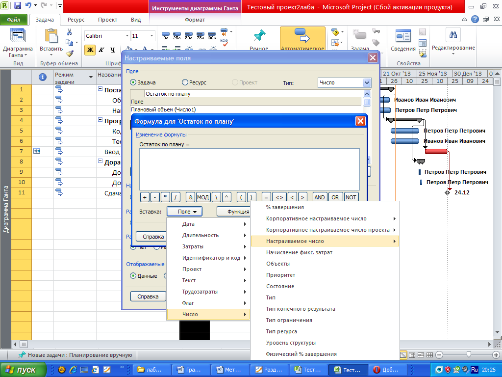Screen dimensions: 502x377
Task: Select the Задача radio button
Action: (133, 82)
